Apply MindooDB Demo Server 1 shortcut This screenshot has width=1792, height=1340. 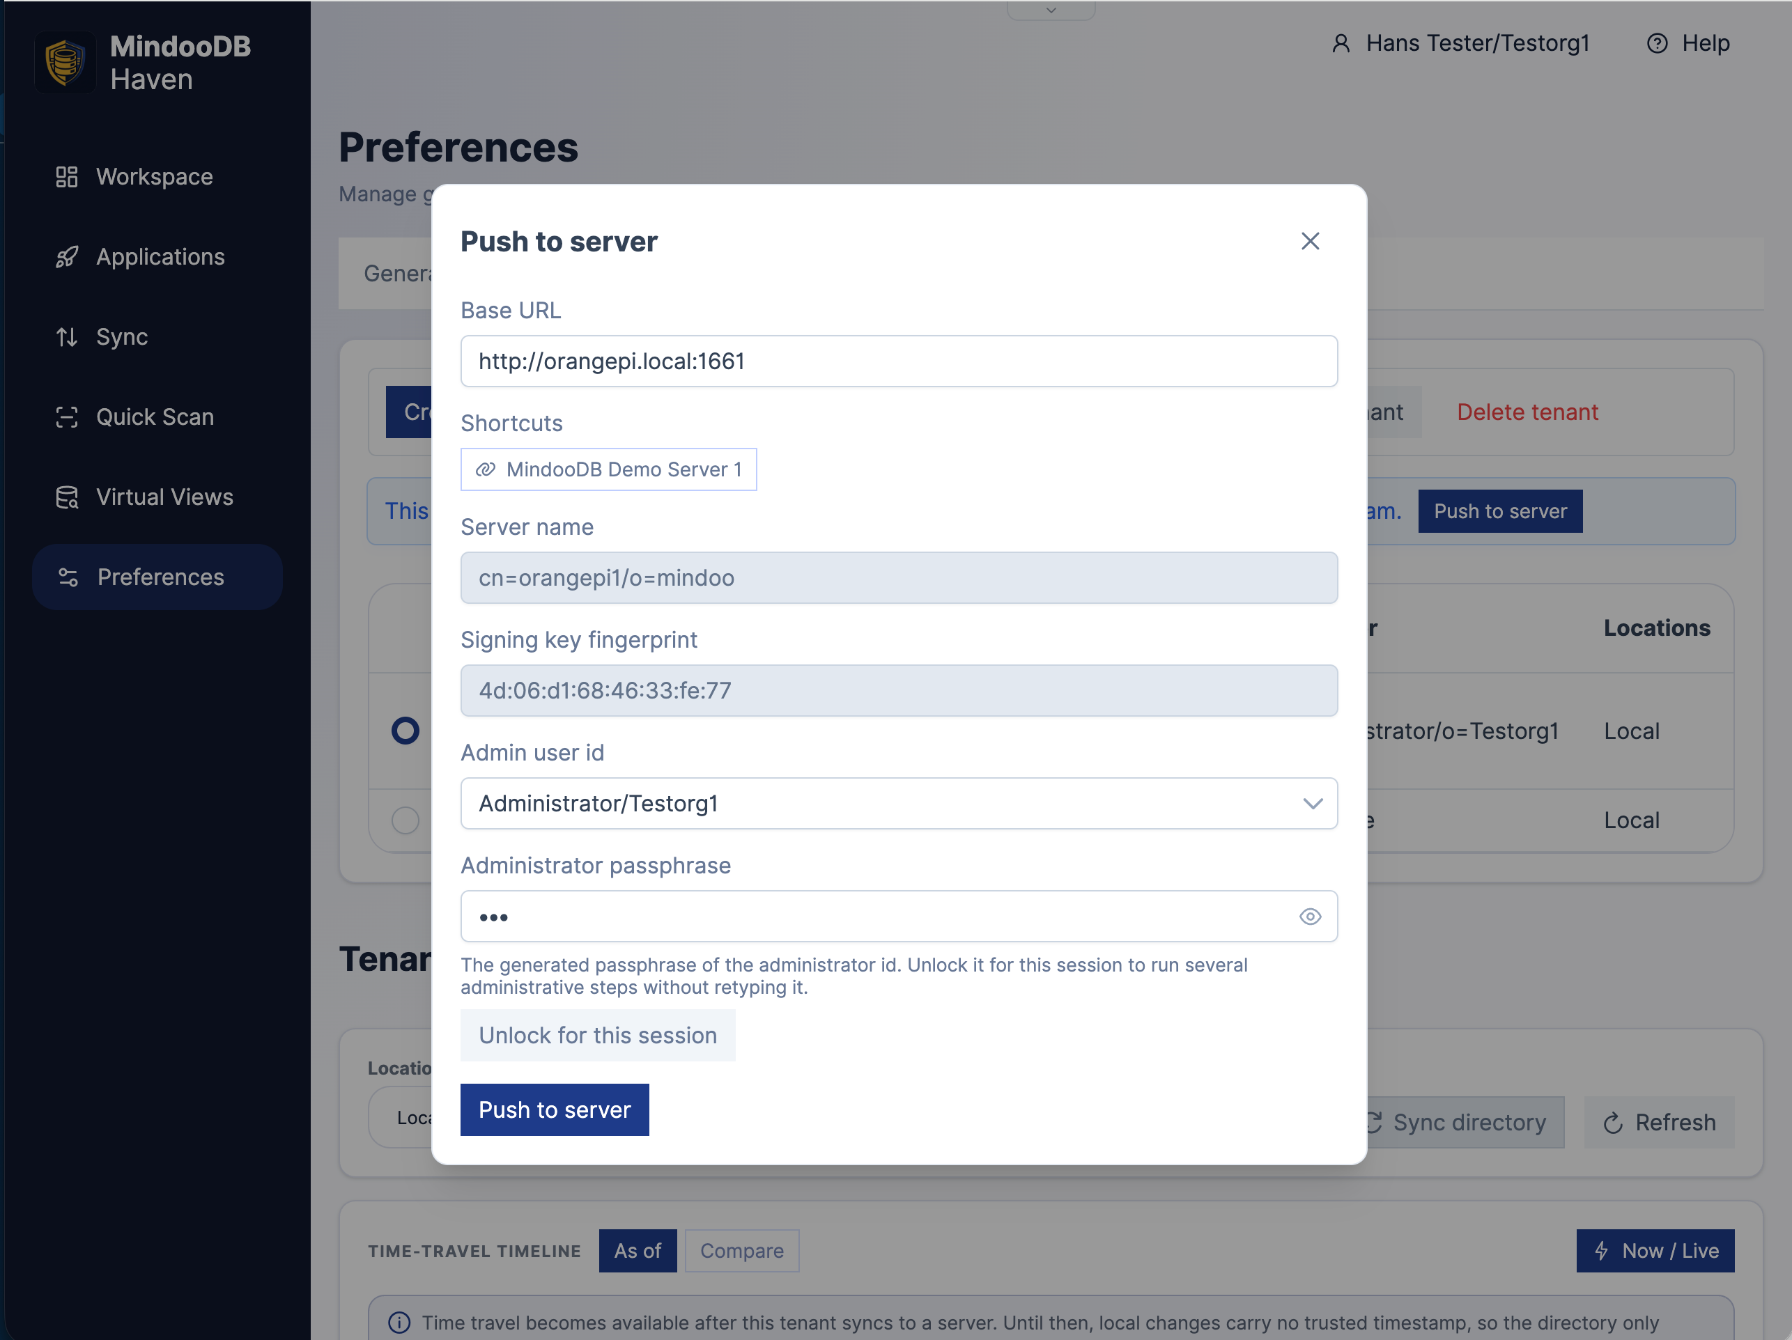[x=608, y=469]
